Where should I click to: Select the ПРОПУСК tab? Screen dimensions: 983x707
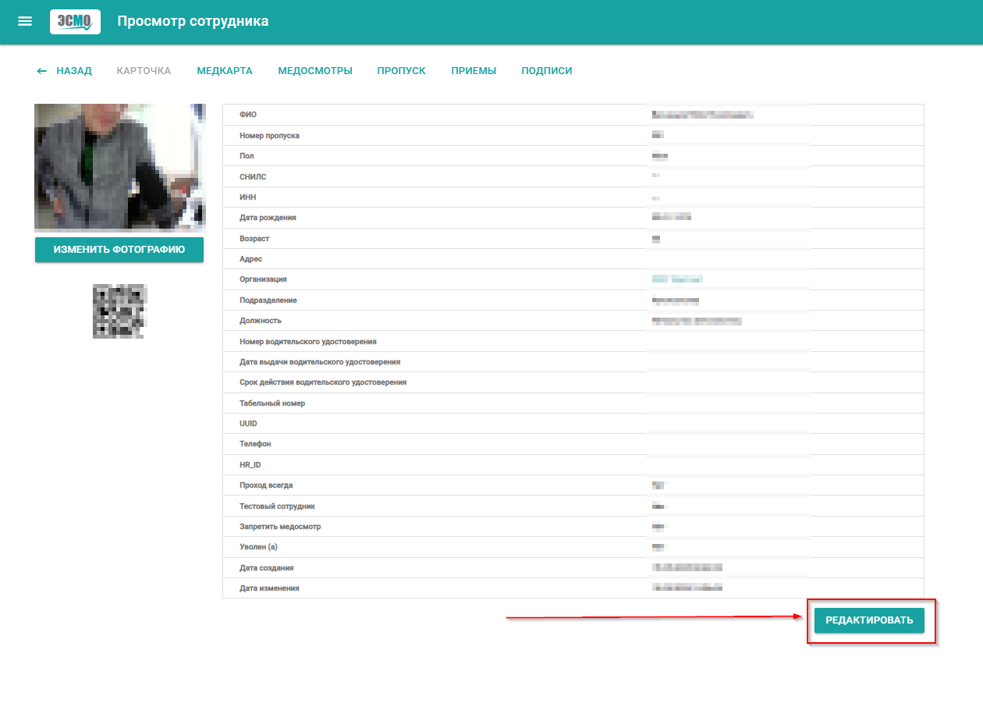coord(401,71)
